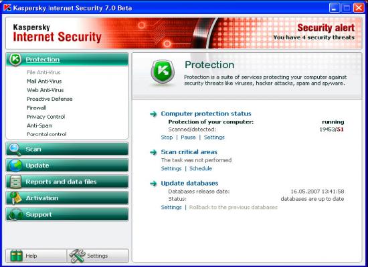The image size is (368, 267).
Task: Open the Scan section in sidebar
Action: tap(67, 150)
